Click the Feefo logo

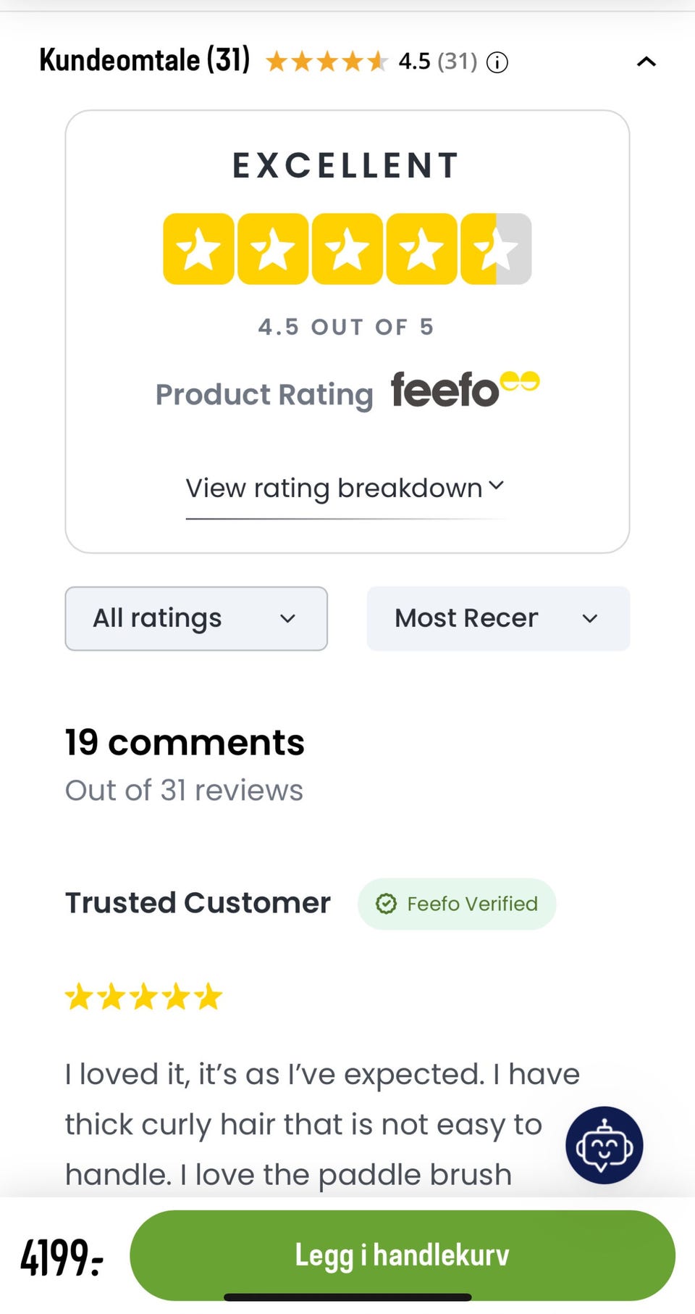(465, 390)
